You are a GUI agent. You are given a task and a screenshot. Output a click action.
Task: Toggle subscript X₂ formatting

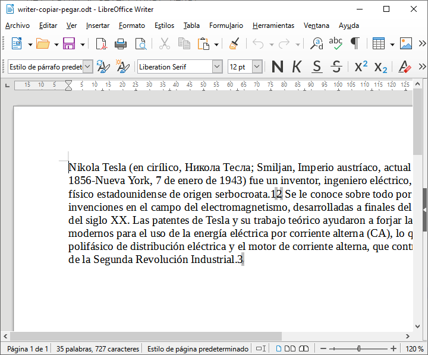pyautogui.click(x=380, y=67)
